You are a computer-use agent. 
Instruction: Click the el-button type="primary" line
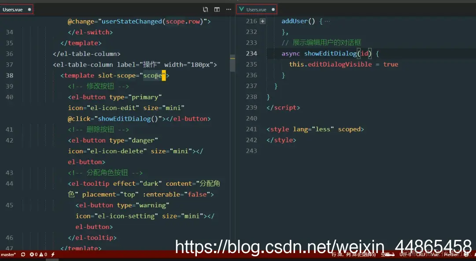[115, 97]
